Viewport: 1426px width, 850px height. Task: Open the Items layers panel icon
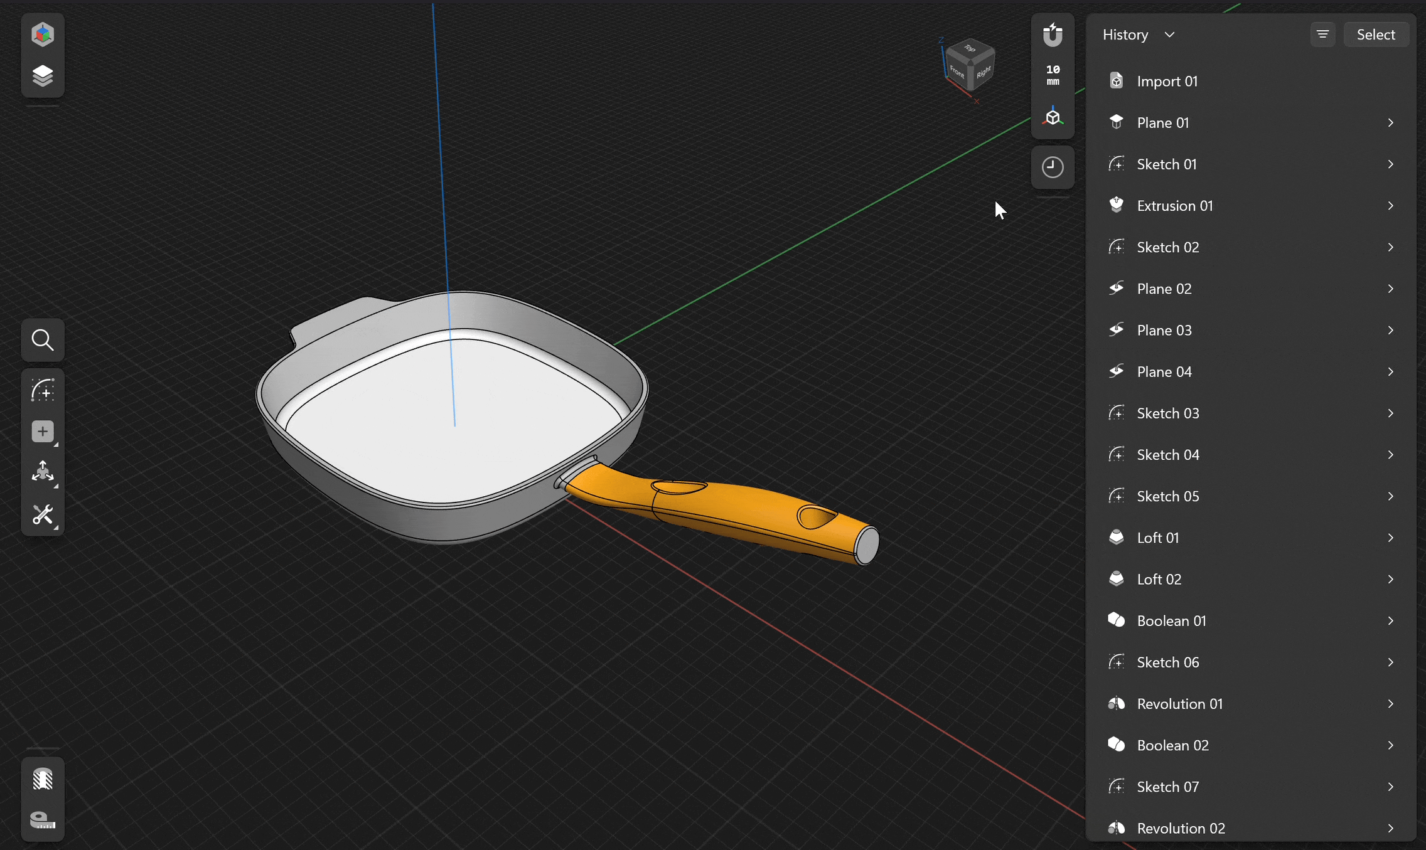(43, 76)
